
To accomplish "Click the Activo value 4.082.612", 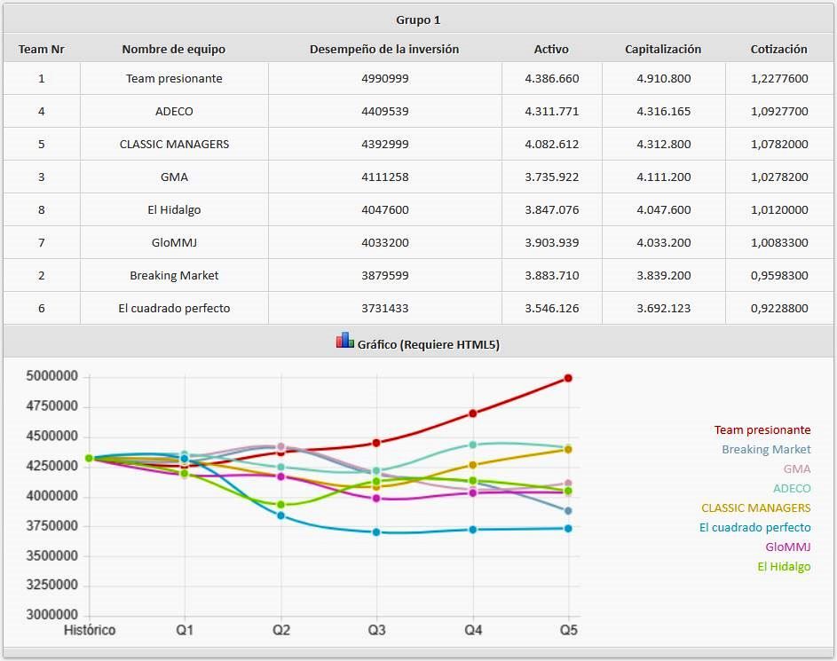I will pyautogui.click(x=552, y=144).
